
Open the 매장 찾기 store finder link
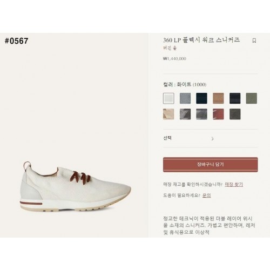point(234,184)
